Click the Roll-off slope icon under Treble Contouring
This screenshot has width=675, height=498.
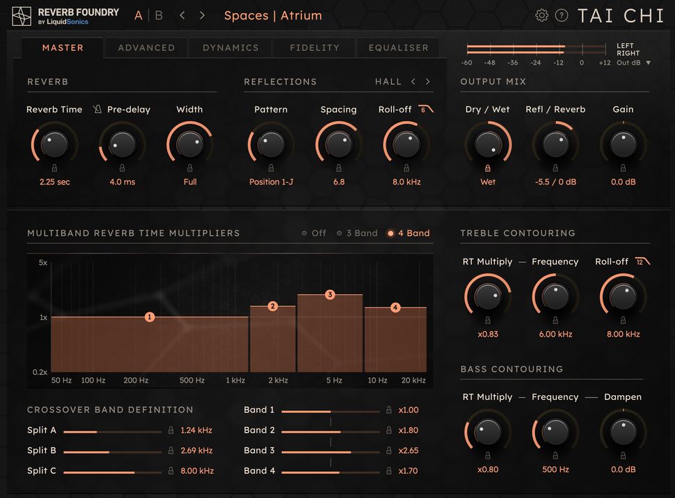click(x=642, y=261)
